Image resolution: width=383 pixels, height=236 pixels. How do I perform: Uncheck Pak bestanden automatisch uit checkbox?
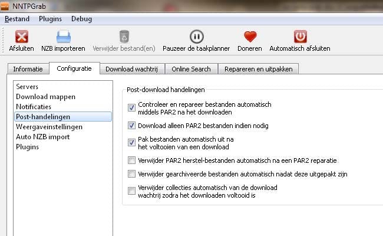[131, 142]
